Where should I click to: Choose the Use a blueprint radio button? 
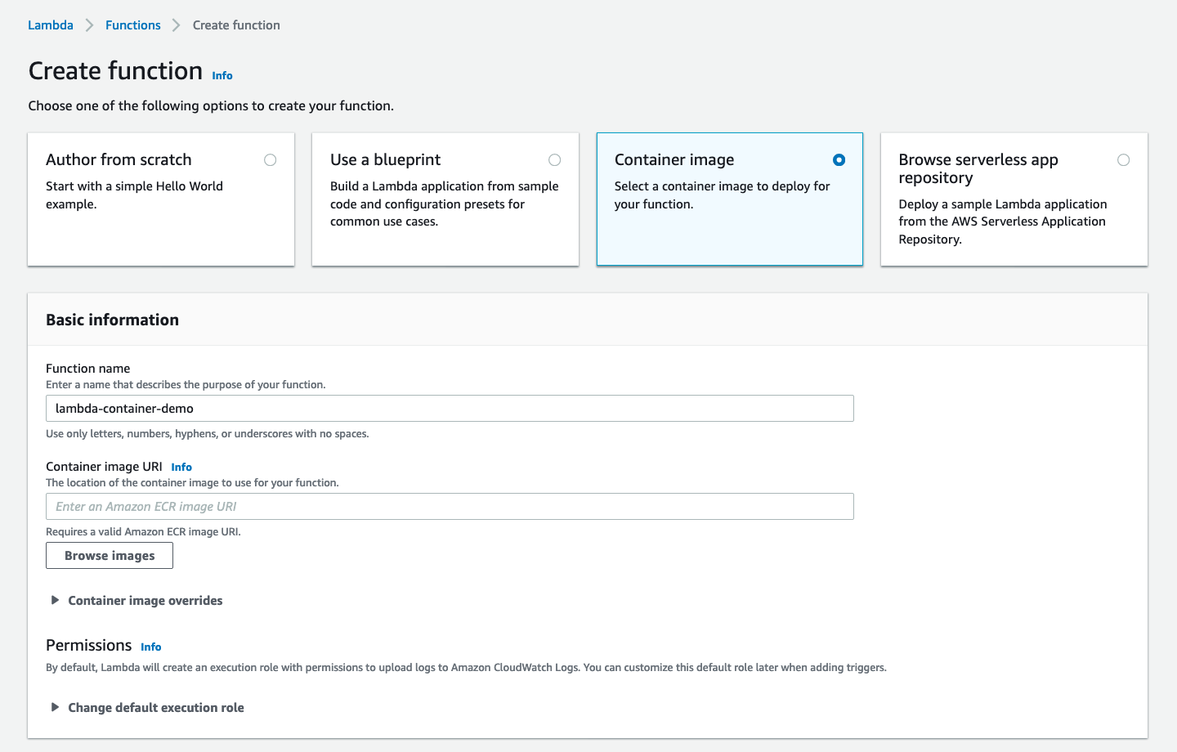tap(555, 160)
